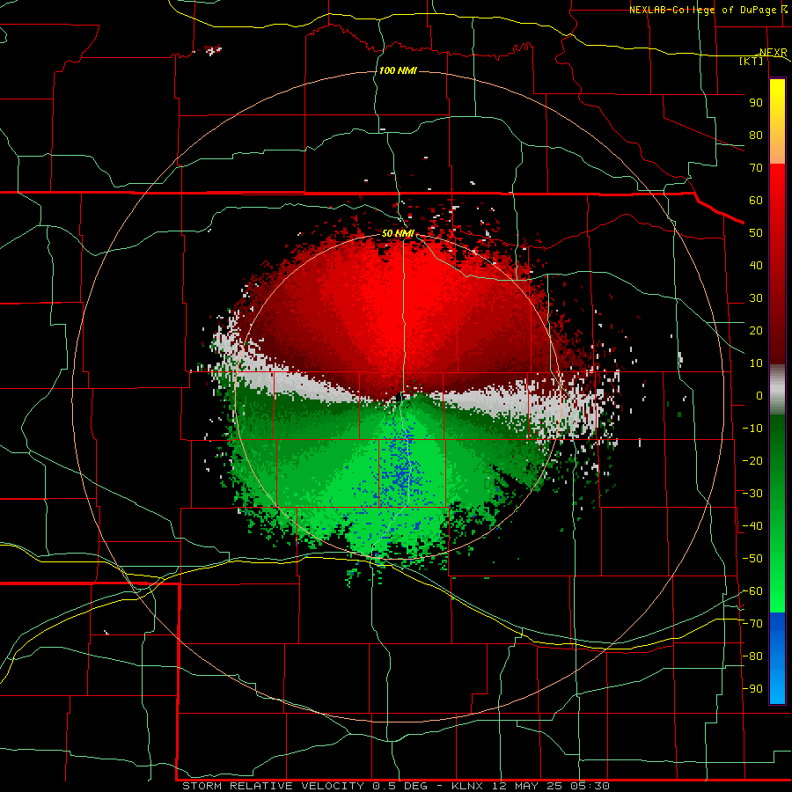Click the 50 NMI range ring label

coord(398,233)
